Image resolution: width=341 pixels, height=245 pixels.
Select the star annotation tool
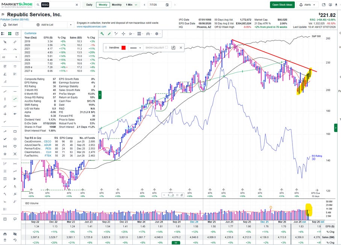pos(5,154)
